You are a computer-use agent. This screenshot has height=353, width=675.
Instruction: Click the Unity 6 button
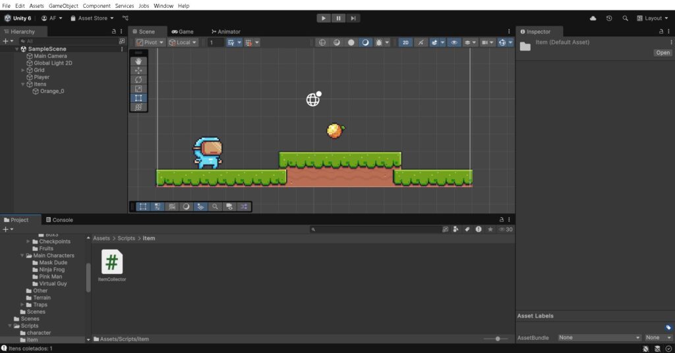18,18
